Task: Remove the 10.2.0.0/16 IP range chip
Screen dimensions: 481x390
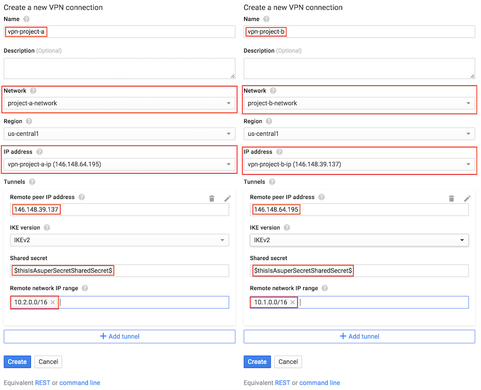Action: (x=53, y=303)
